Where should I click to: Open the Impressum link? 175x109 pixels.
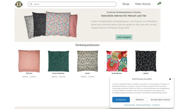(x=156, y=105)
